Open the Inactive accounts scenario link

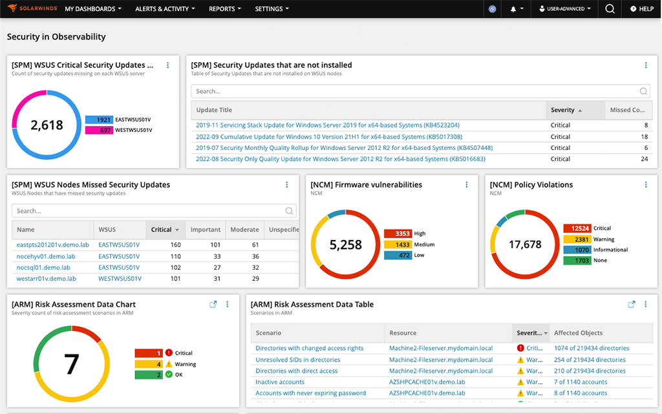(x=279, y=382)
